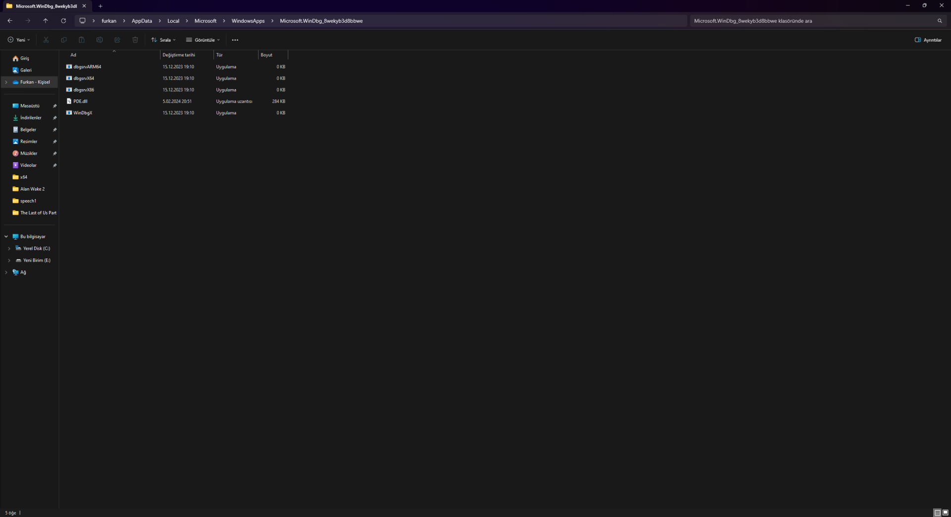This screenshot has width=951, height=517.
Task: Click the Delete trash icon
Action: click(x=135, y=40)
